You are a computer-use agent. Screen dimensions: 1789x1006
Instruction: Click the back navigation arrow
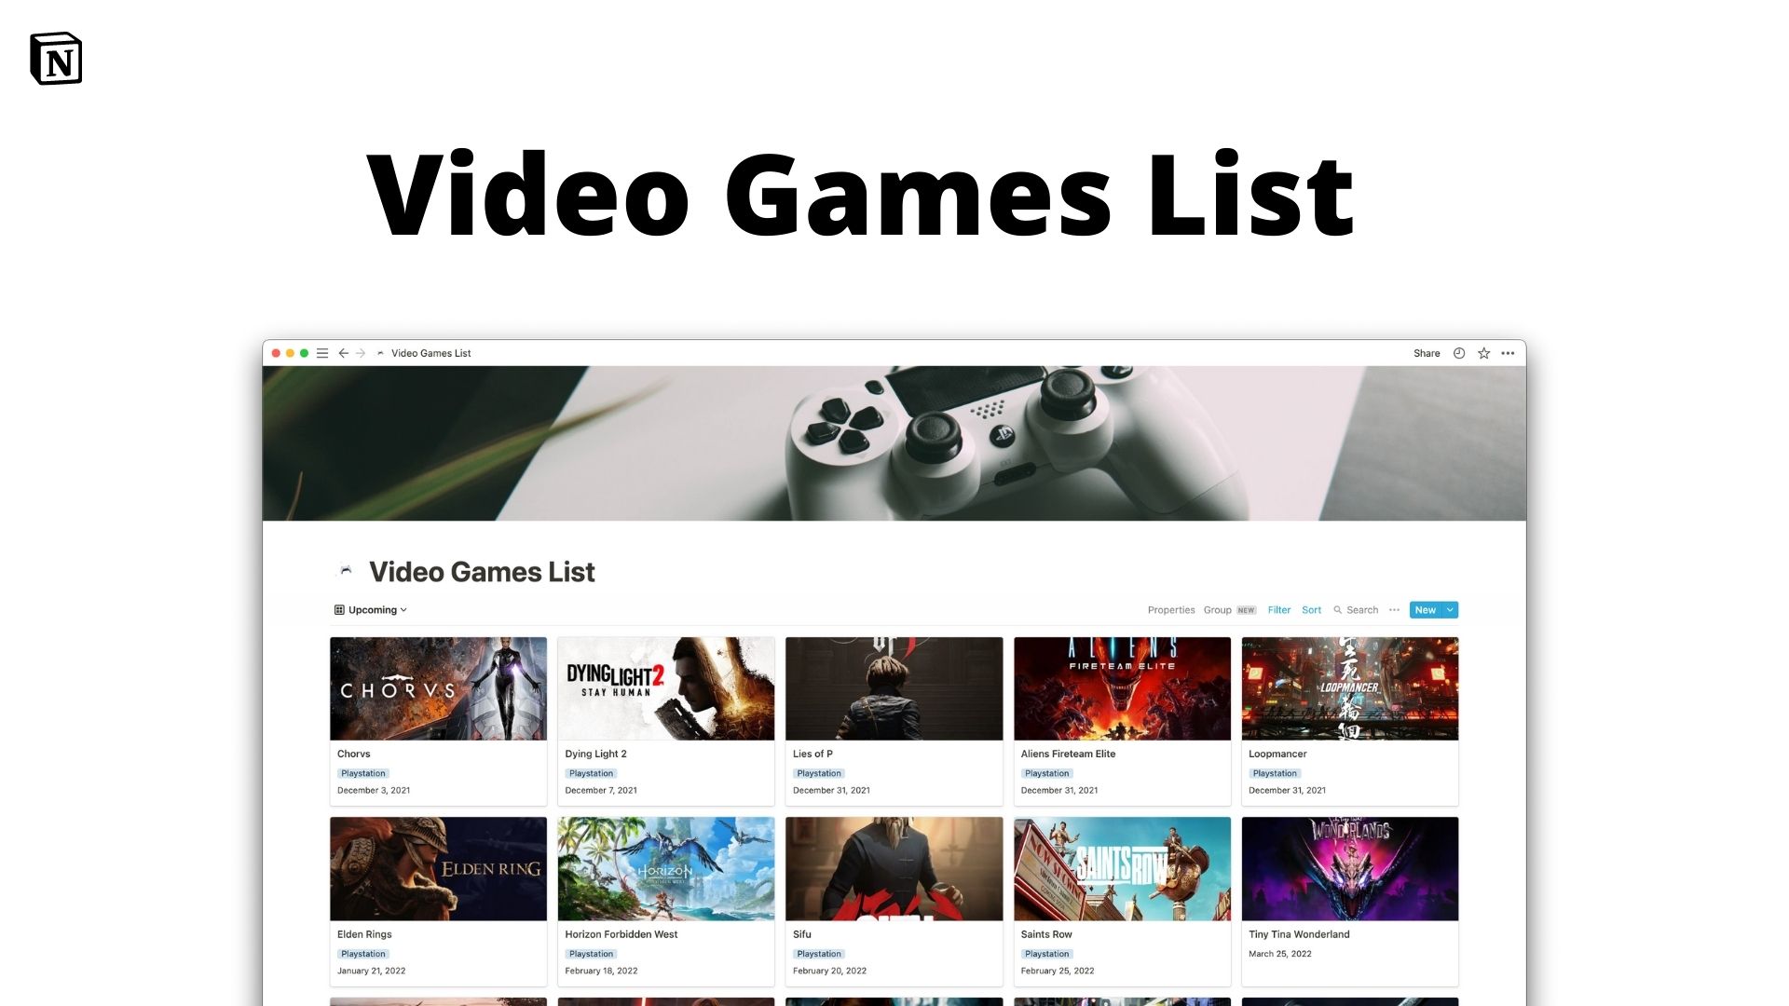click(x=343, y=354)
